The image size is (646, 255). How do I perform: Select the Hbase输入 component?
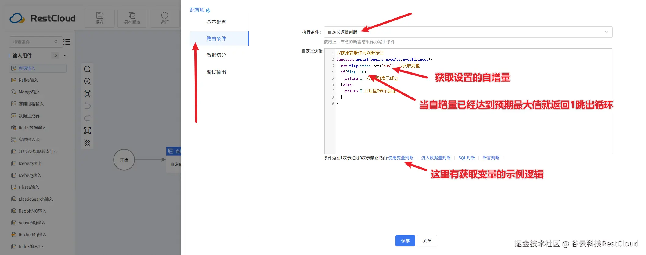29,187
